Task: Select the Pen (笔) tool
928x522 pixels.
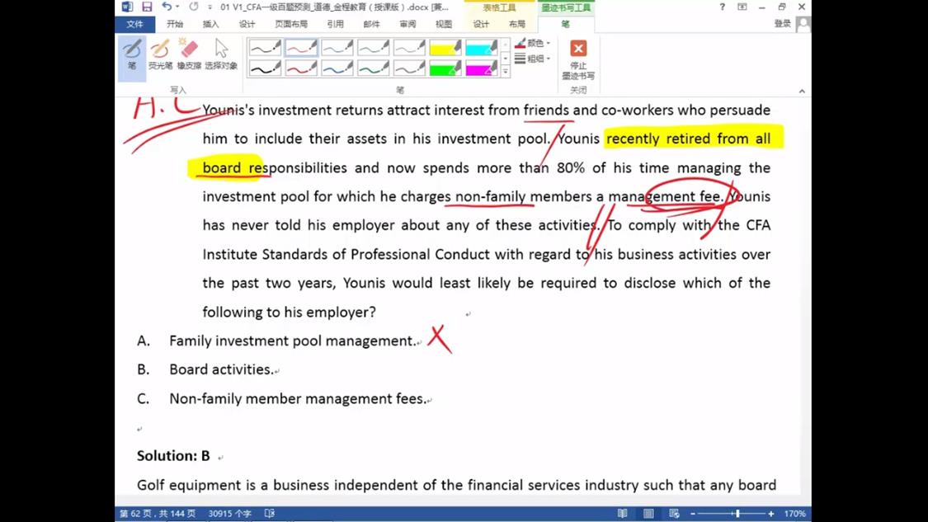Action: point(132,54)
